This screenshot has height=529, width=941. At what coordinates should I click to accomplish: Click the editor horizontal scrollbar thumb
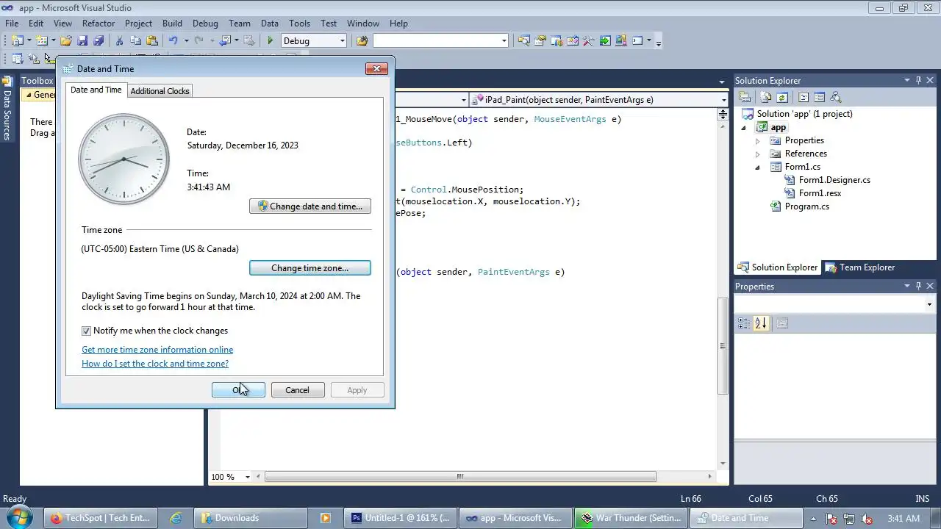[460, 476]
